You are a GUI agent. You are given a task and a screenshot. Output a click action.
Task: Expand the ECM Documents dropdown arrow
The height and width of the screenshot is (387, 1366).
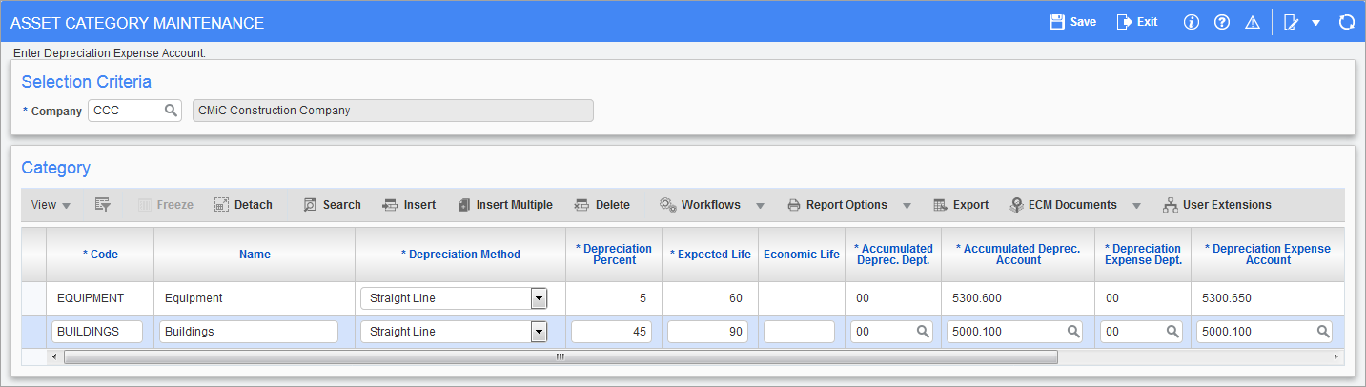point(1136,206)
